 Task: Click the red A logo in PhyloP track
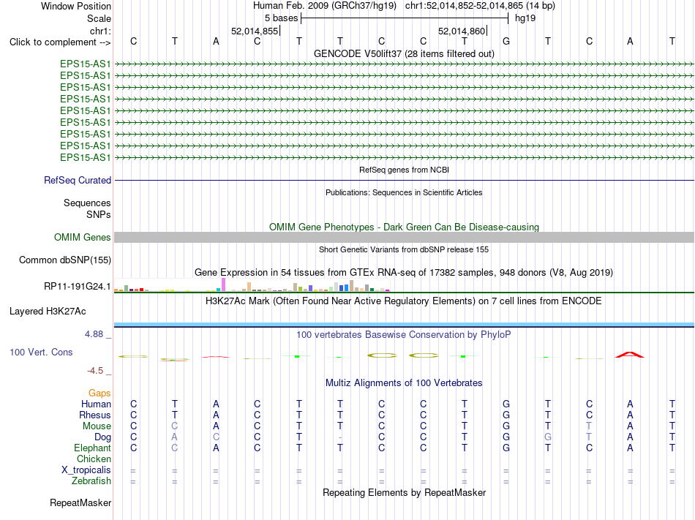(630, 354)
